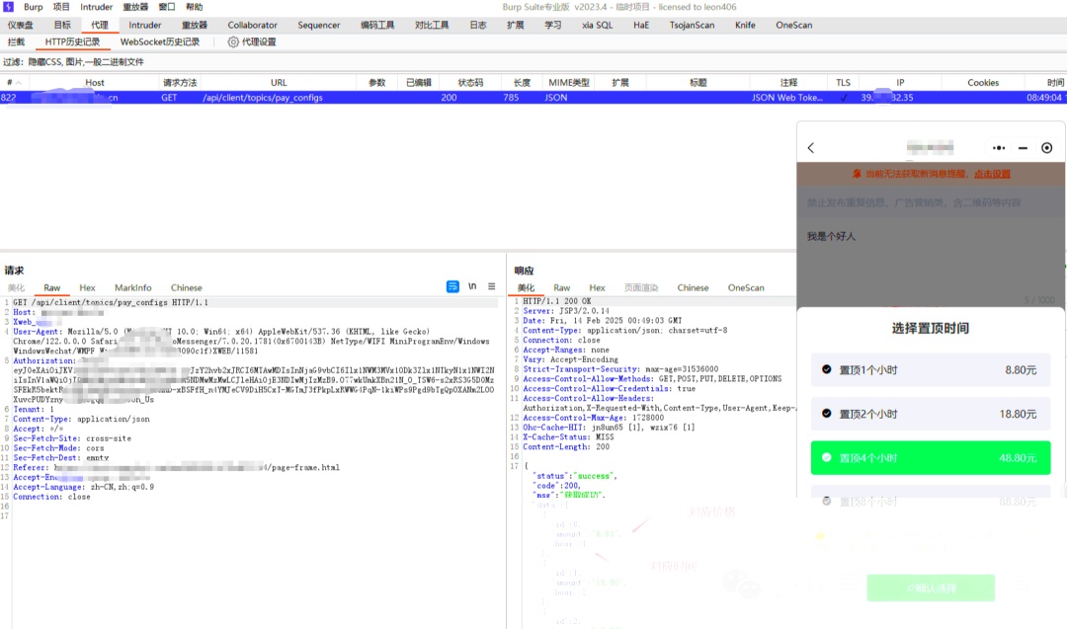
Task: Click the 点击设置 link
Action: 992,174
